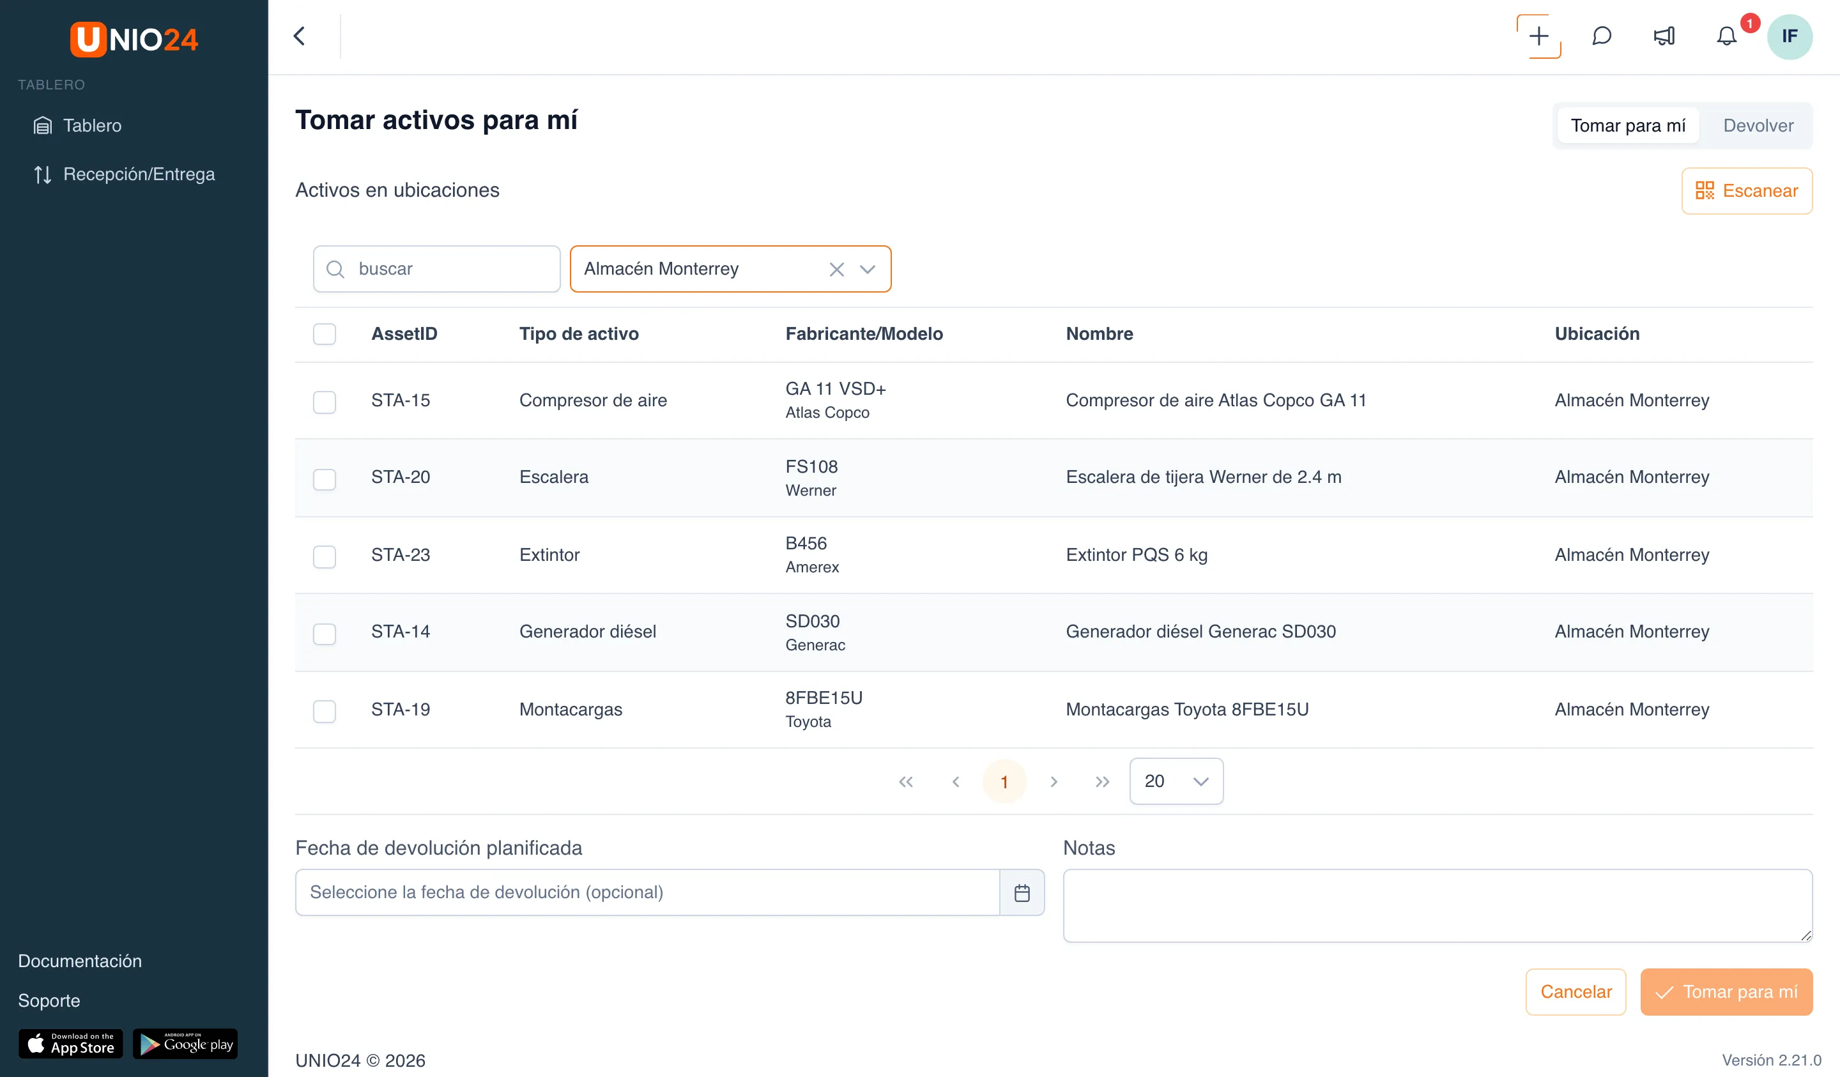Open the Soporte link
This screenshot has height=1077, width=1840.
point(49,1000)
